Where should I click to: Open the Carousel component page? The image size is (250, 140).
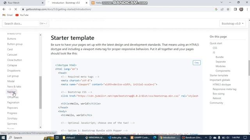click(x=12, y=54)
